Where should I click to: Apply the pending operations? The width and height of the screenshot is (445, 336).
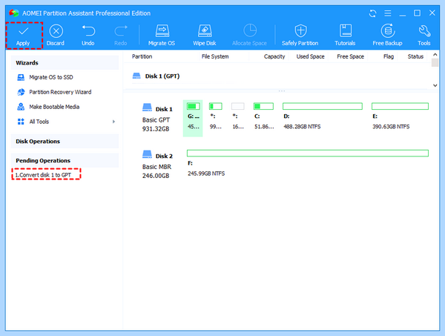(23, 36)
